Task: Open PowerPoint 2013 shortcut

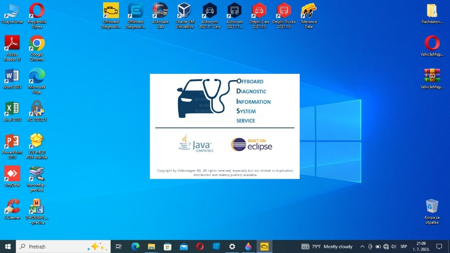Action: pyautogui.click(x=12, y=146)
